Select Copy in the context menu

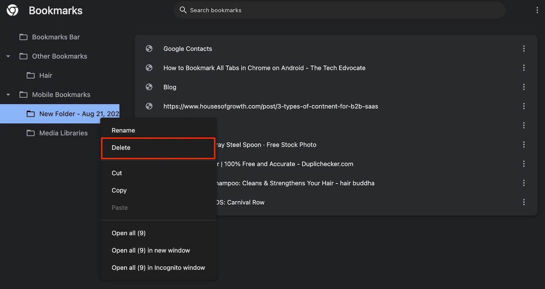click(x=119, y=190)
